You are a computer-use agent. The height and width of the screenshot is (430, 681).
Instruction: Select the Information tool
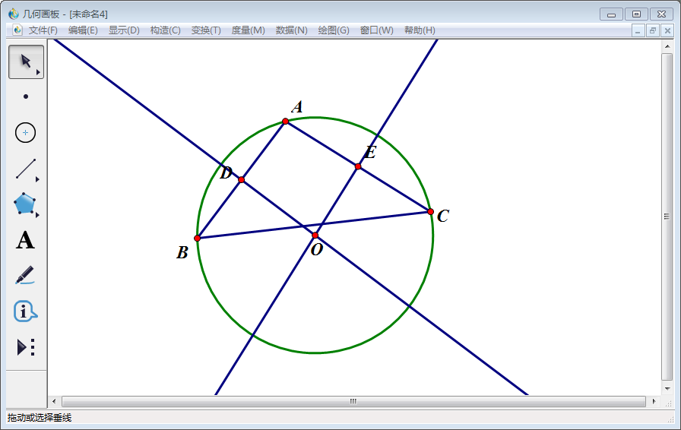point(25,311)
